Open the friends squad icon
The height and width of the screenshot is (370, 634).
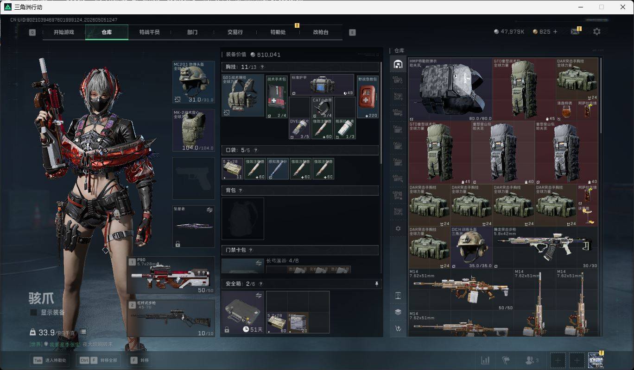click(531, 360)
